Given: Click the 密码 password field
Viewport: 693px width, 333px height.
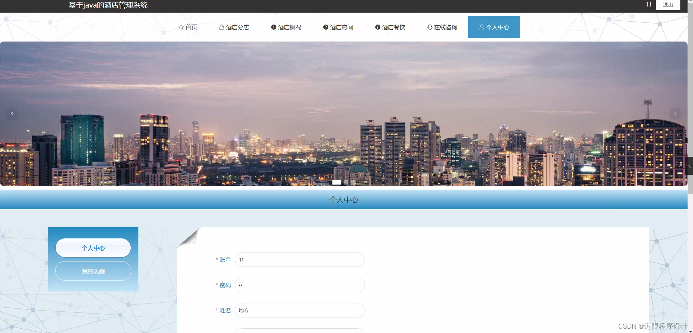Looking at the screenshot, I should 299,285.
